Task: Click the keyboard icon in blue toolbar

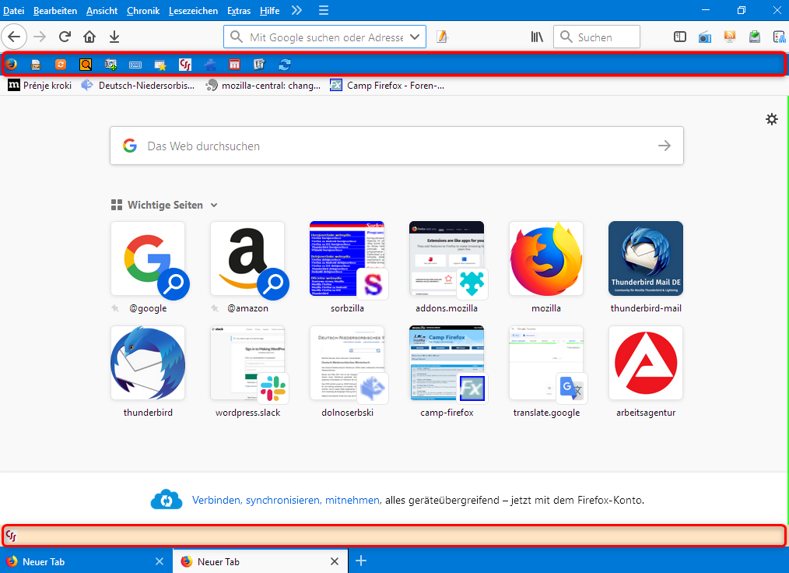Action: 135,65
